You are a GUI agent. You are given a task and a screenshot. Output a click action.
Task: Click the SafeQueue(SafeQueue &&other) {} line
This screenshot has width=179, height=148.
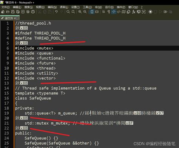pyautogui.click(x=62, y=143)
